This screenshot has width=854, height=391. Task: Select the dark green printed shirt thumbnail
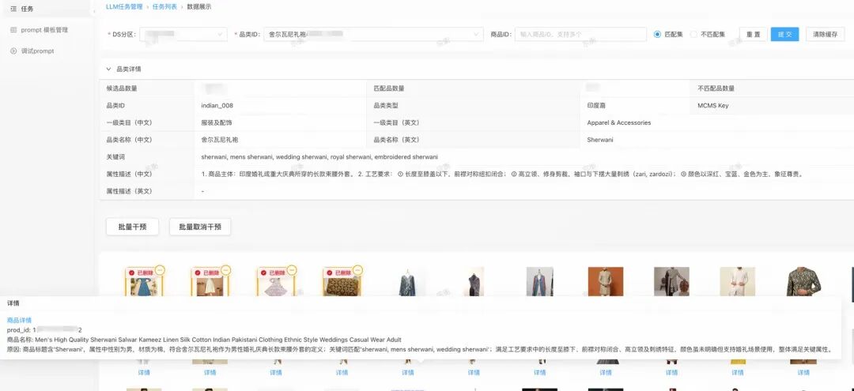click(803, 282)
